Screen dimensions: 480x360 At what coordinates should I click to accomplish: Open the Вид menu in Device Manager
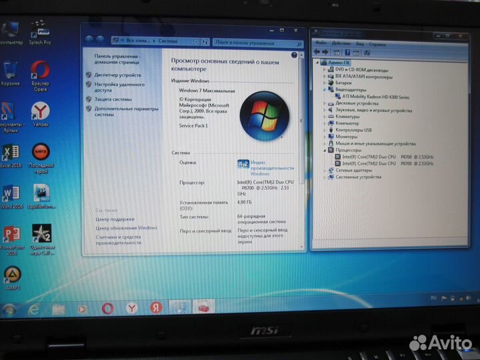point(360,44)
